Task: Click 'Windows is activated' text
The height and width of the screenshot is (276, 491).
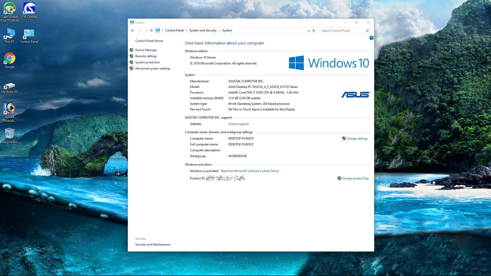Action: tap(204, 171)
